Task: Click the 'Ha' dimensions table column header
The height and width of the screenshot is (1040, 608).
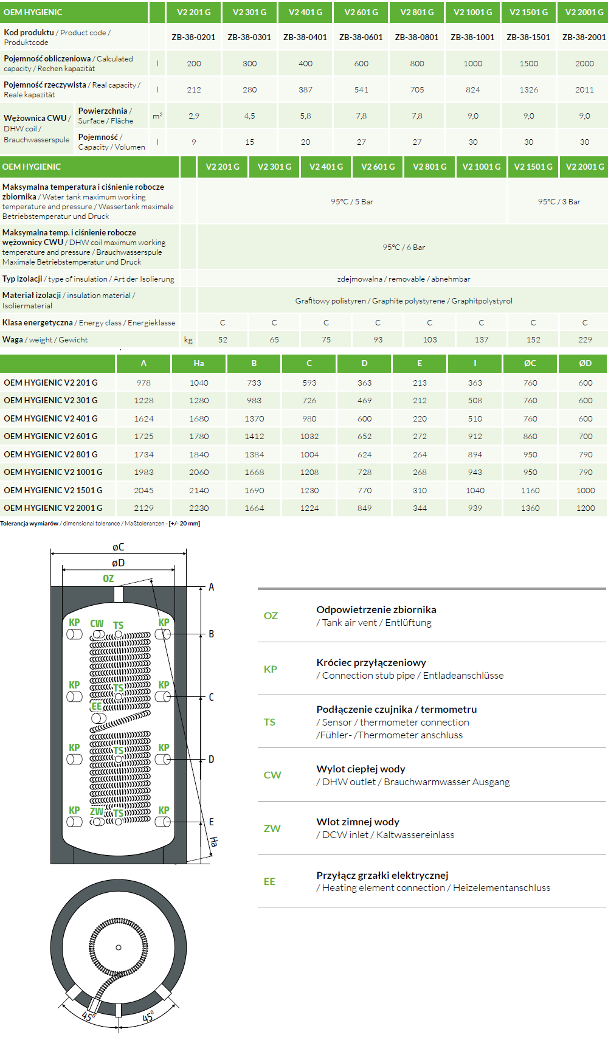Action: [x=199, y=363]
